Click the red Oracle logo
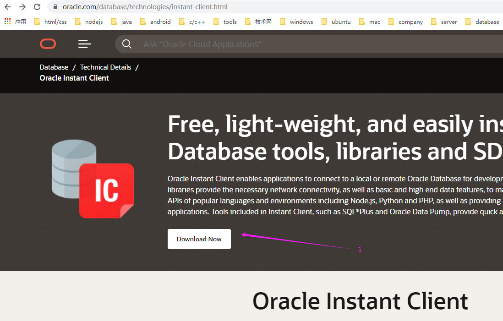 (x=48, y=44)
